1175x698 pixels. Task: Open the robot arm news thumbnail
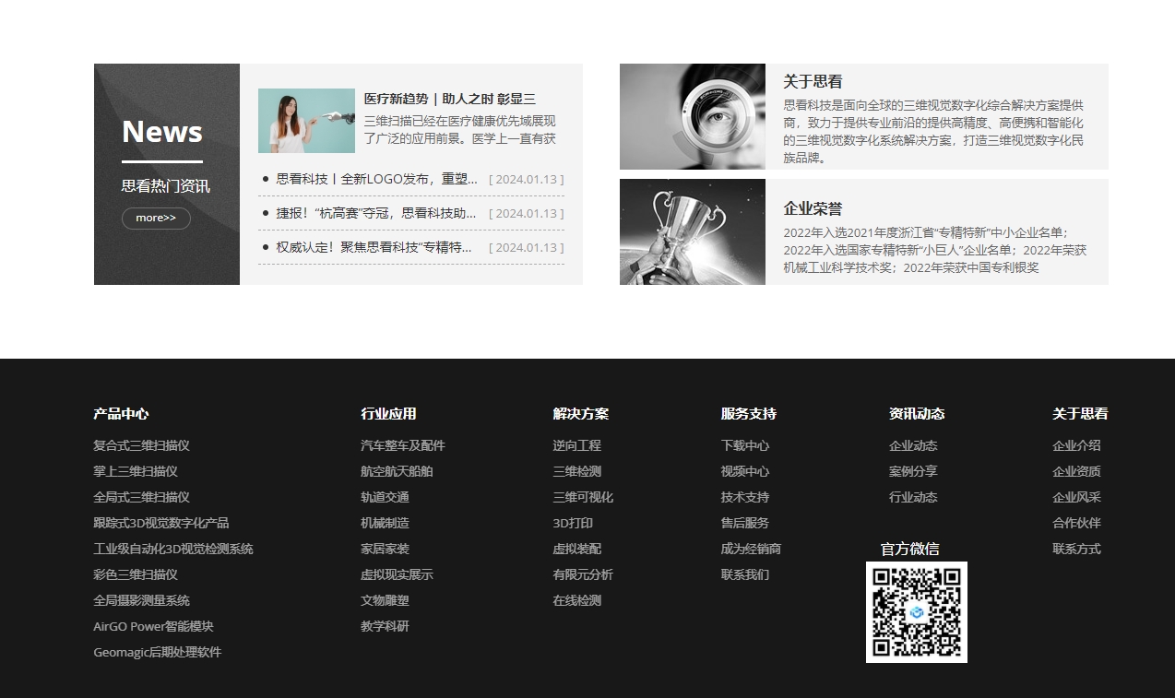click(306, 121)
